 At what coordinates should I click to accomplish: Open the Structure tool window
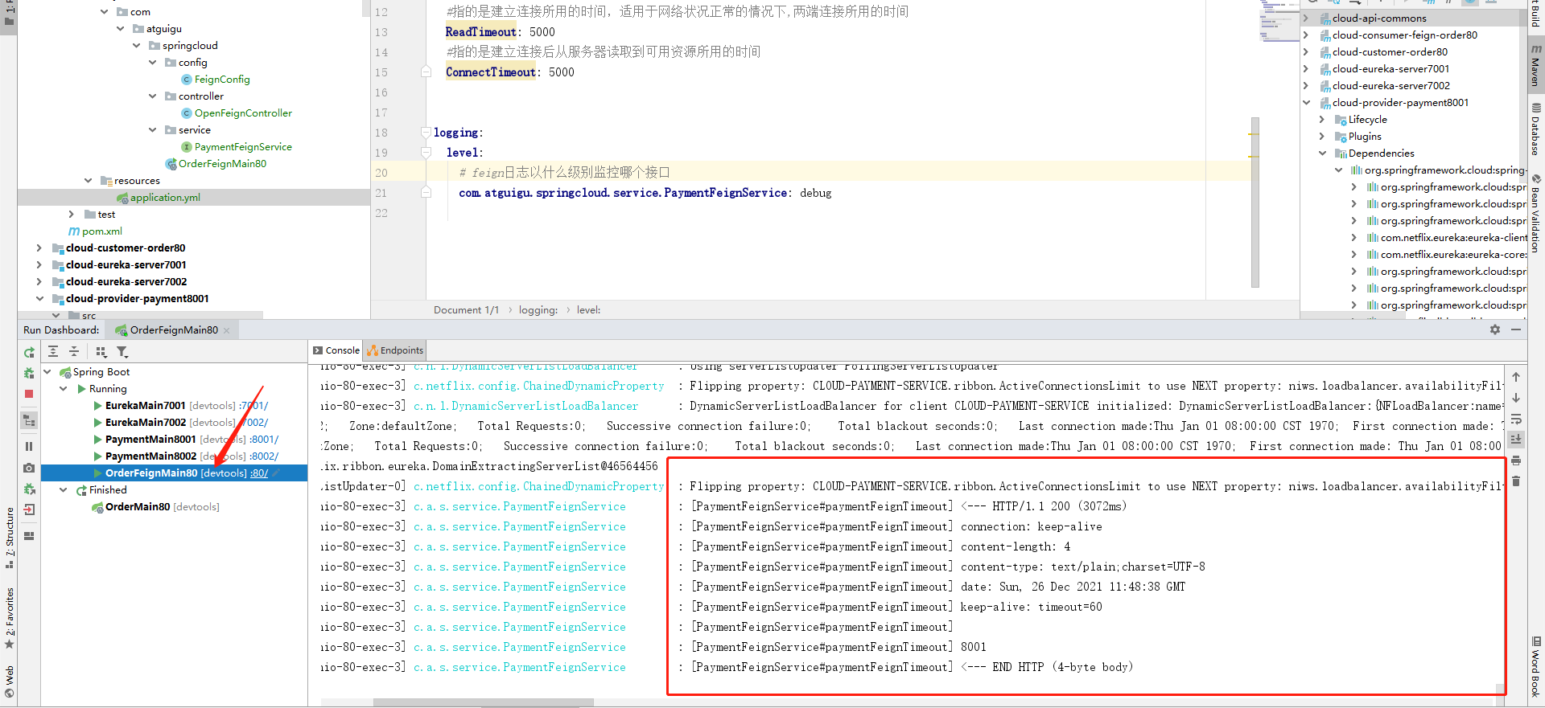[10, 537]
